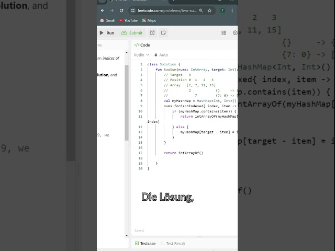This screenshot has width=335, height=251.
Task: Start the timer alarm clock icon
Action: [152, 33]
